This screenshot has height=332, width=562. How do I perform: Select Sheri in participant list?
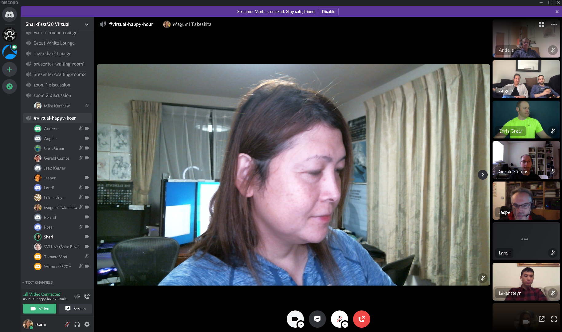[62, 237]
